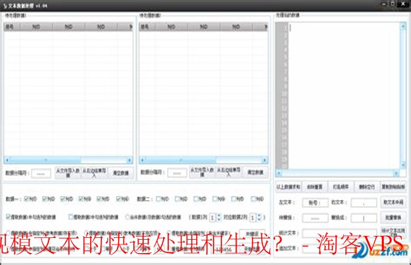
Task: Click the 打乱顺序 button
Action: click(341, 187)
